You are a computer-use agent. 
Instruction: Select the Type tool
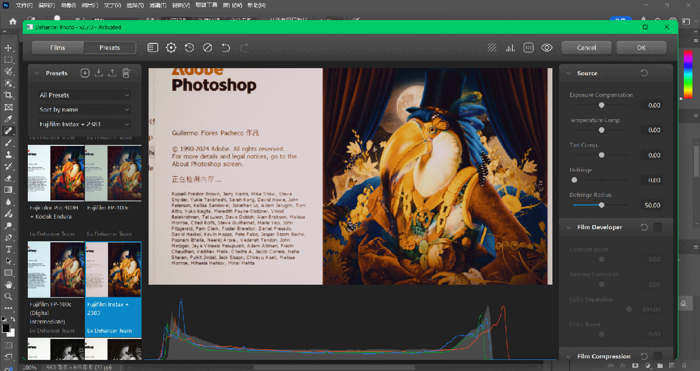pos(8,249)
